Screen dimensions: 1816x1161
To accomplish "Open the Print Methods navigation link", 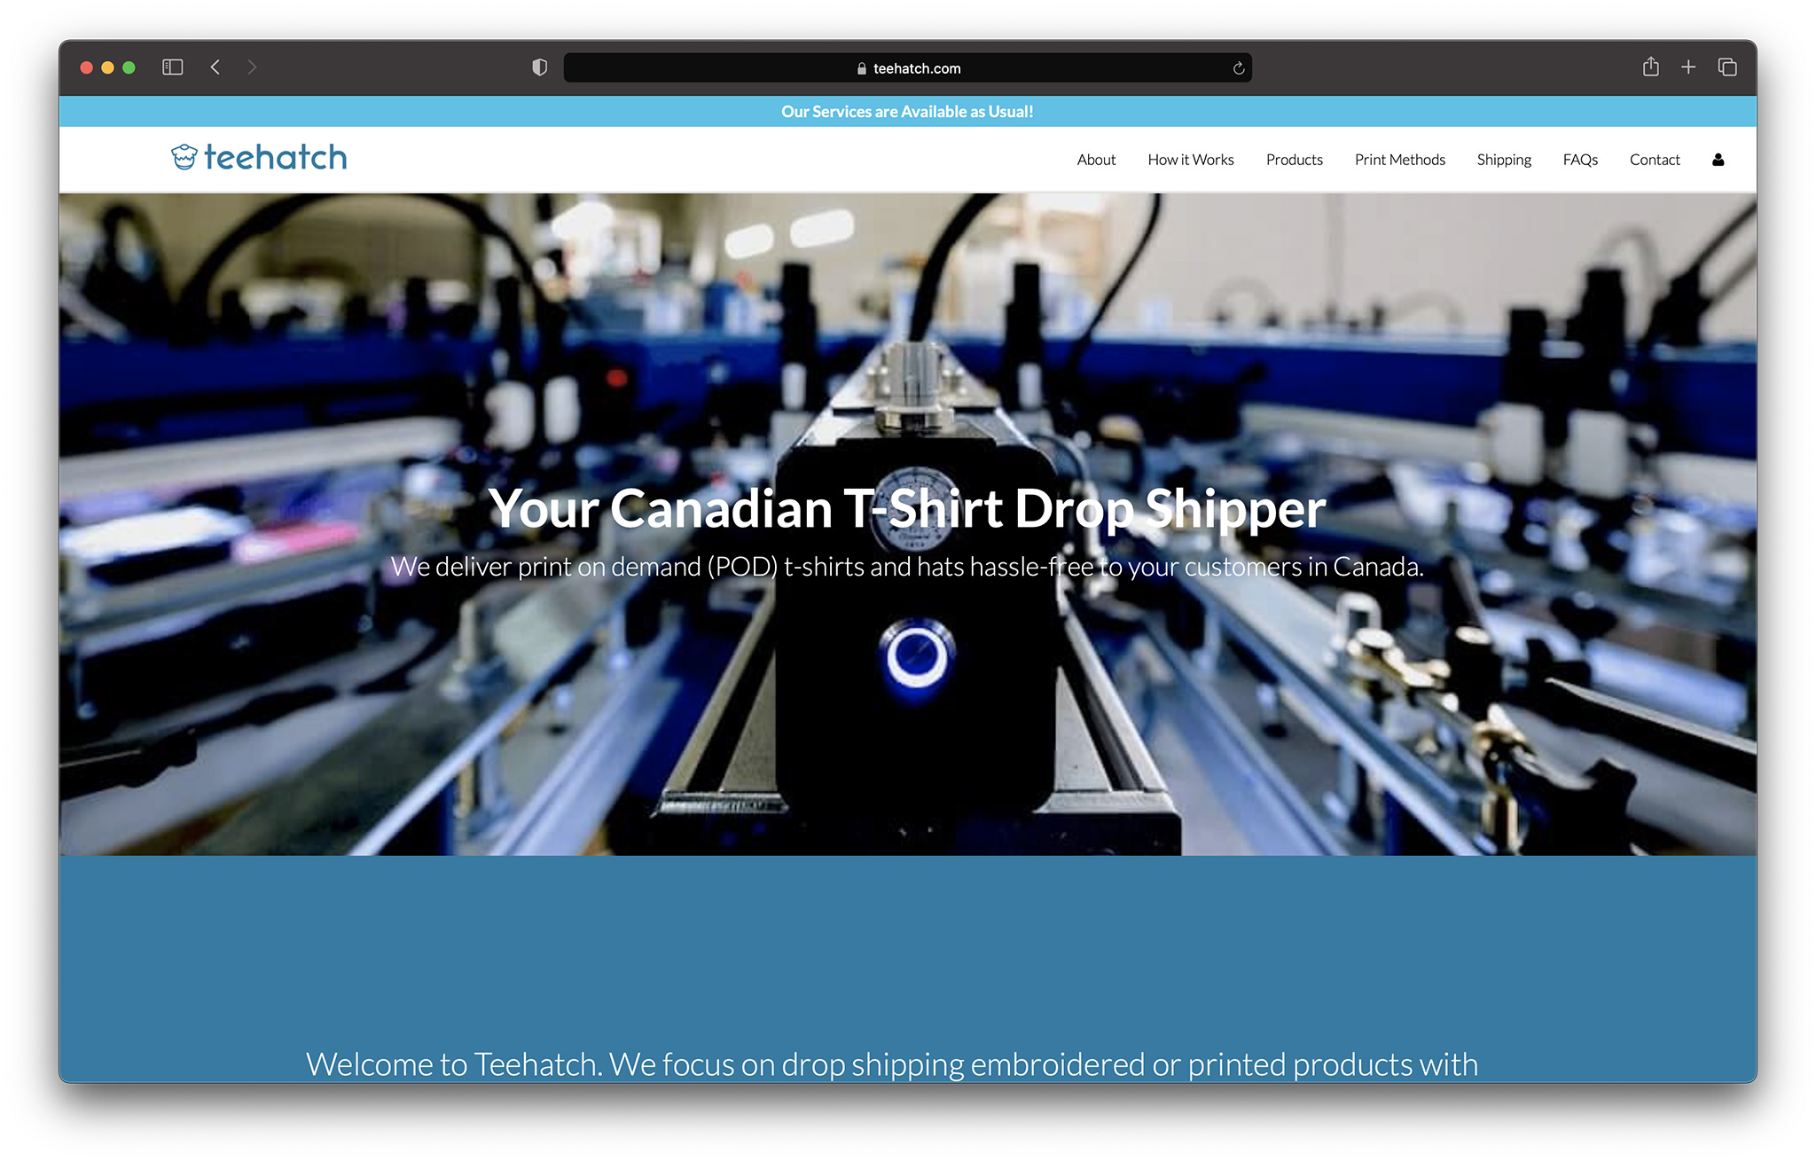I will pyautogui.click(x=1399, y=160).
